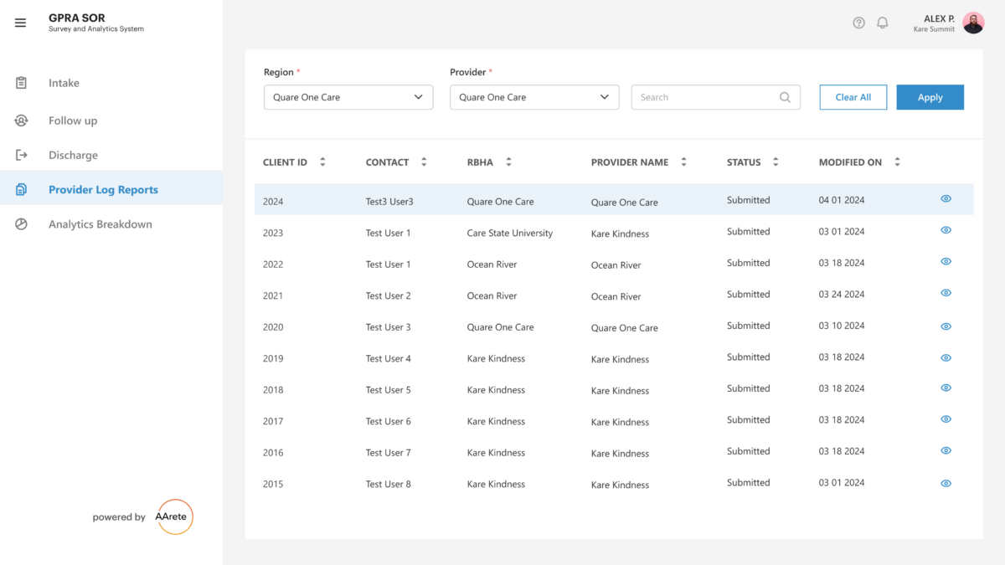Click the Analytics Breakdown pie icon
1005x565 pixels.
[x=21, y=223]
